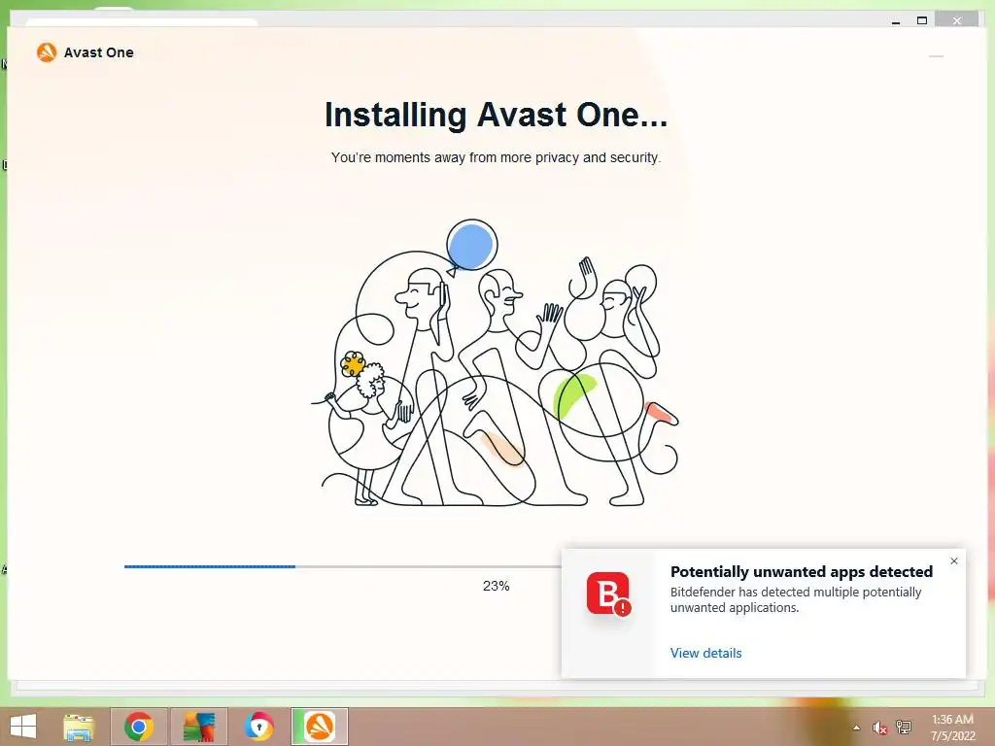Image resolution: width=995 pixels, height=746 pixels.
Task: Minimize the background window in its title bar
Action: click(896, 21)
